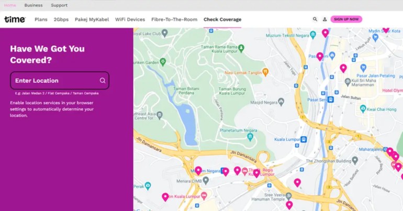Viewport: 403px width, 211px height.
Task: Select Fibre-To-The-Room navigation item
Action: [174, 19]
